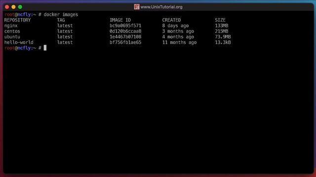Click the SIZE column header
Image resolution: width=316 pixels, height=177 pixels.
[x=220, y=20]
